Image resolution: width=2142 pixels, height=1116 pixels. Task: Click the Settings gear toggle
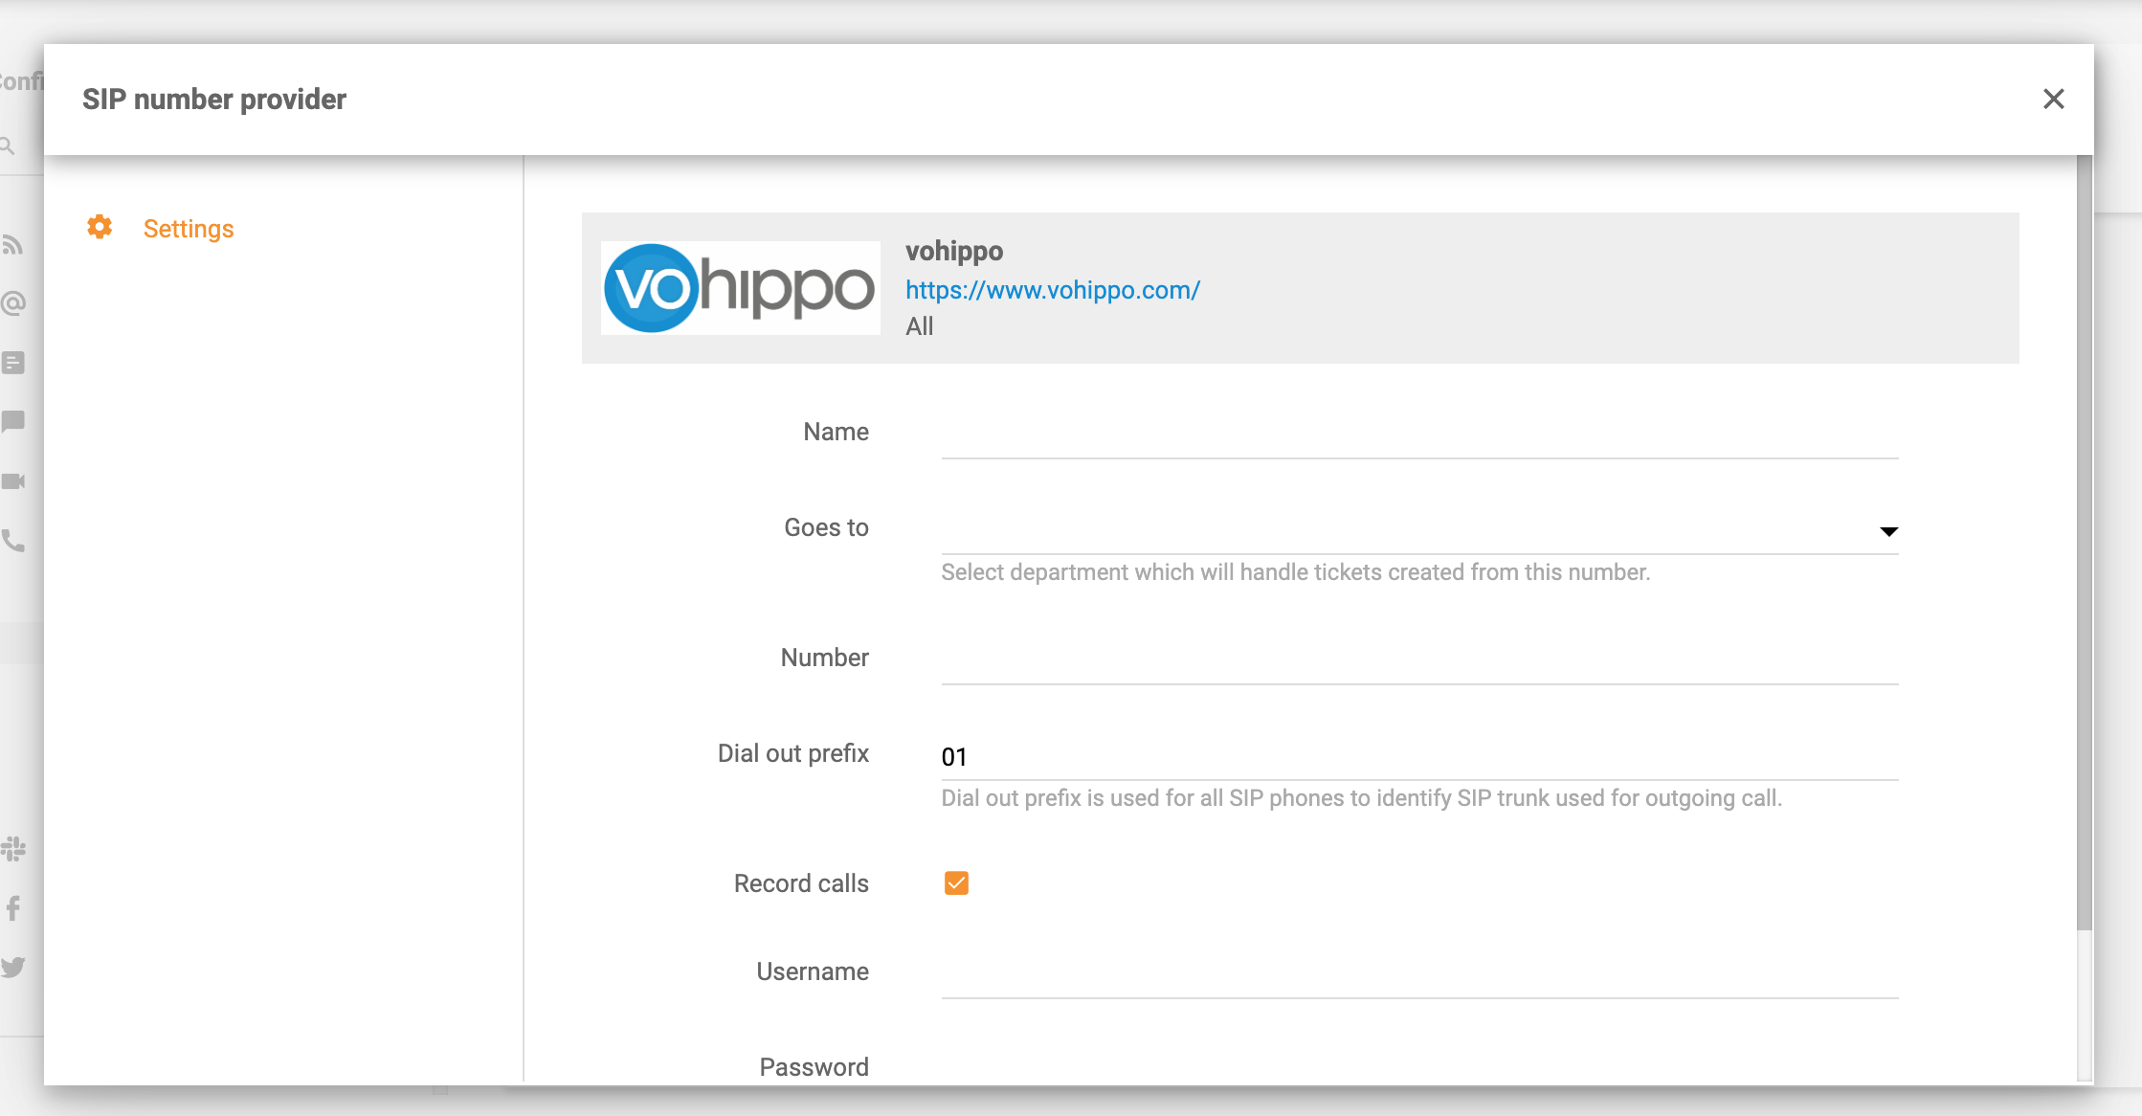(x=99, y=227)
